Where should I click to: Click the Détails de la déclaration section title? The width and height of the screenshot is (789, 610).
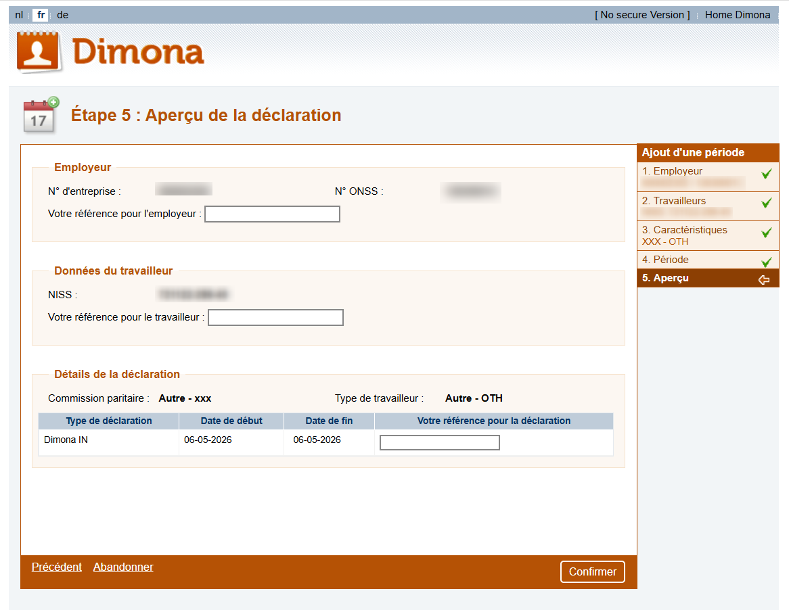117,375
